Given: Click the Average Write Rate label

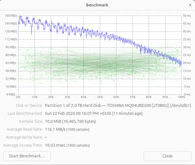Looking at the screenshot, I should [24, 137].
